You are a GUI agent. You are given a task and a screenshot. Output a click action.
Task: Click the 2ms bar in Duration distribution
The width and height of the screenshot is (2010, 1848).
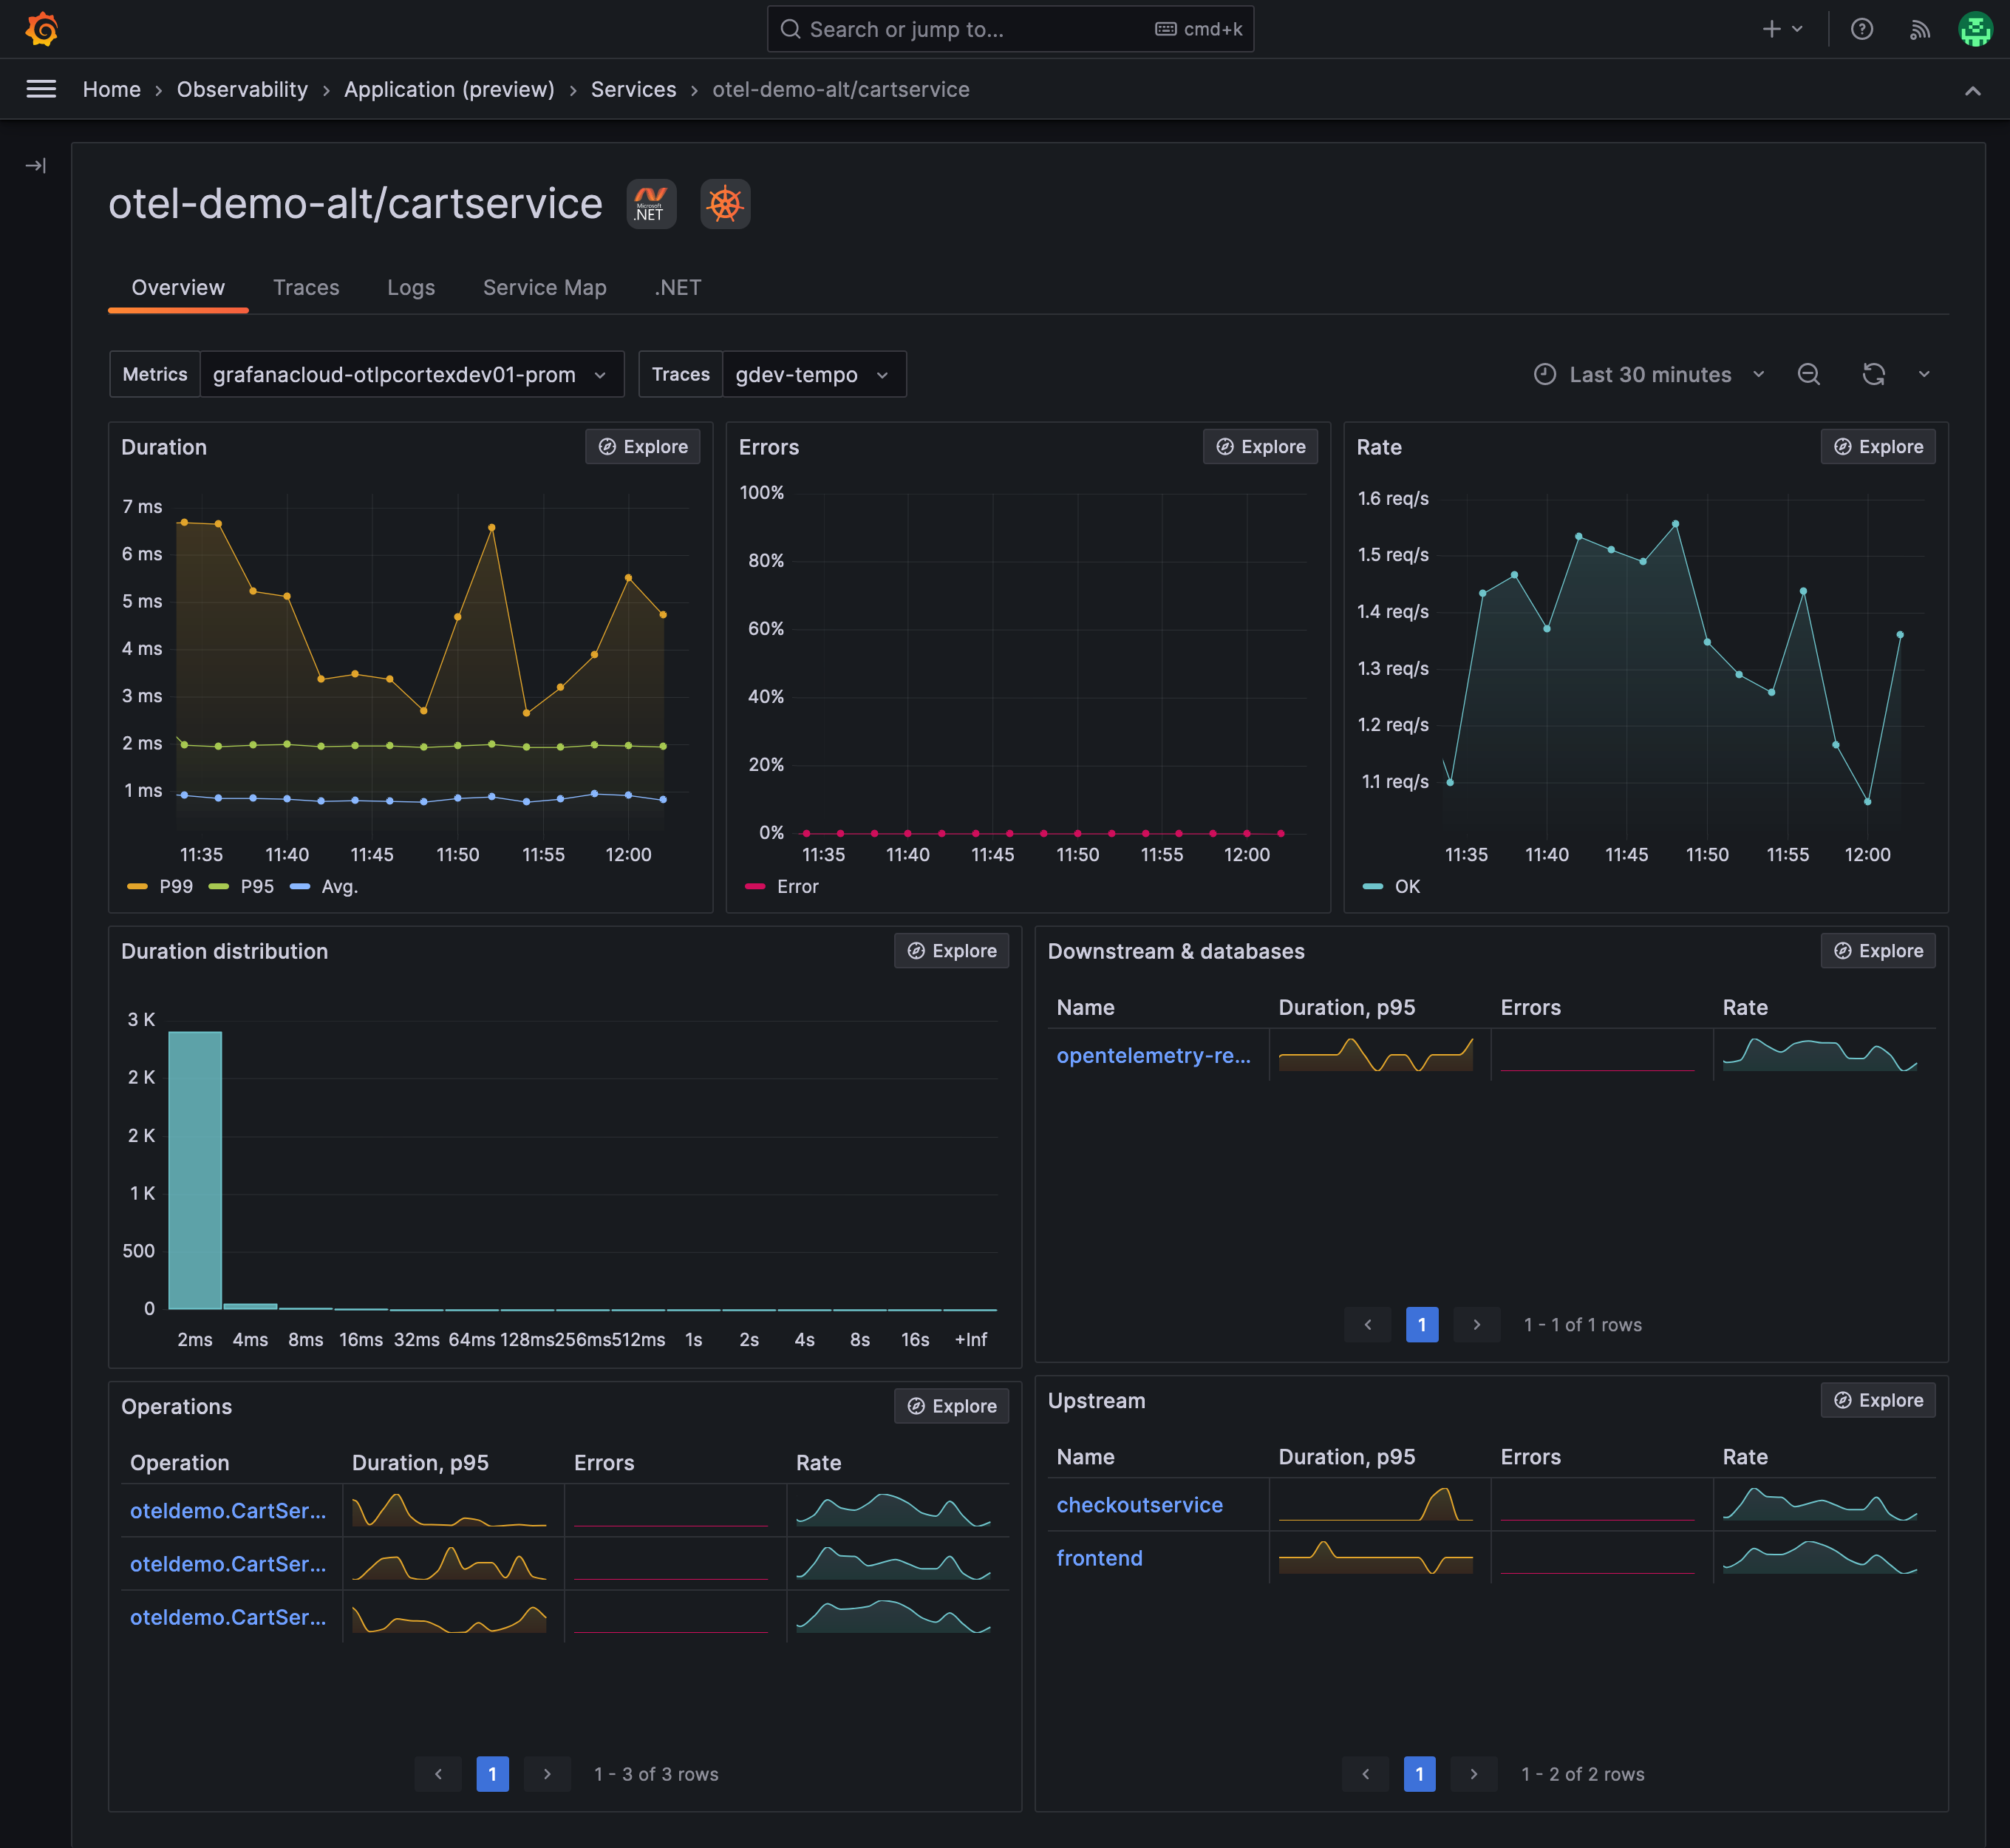(195, 1170)
